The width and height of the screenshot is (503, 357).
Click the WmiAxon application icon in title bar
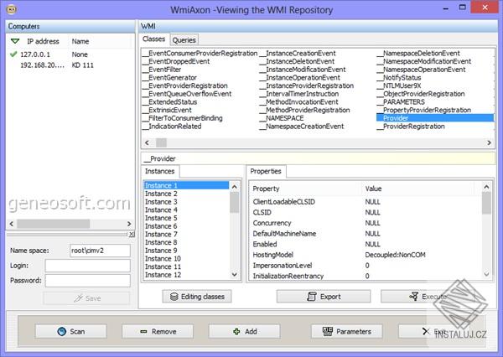(x=11, y=9)
